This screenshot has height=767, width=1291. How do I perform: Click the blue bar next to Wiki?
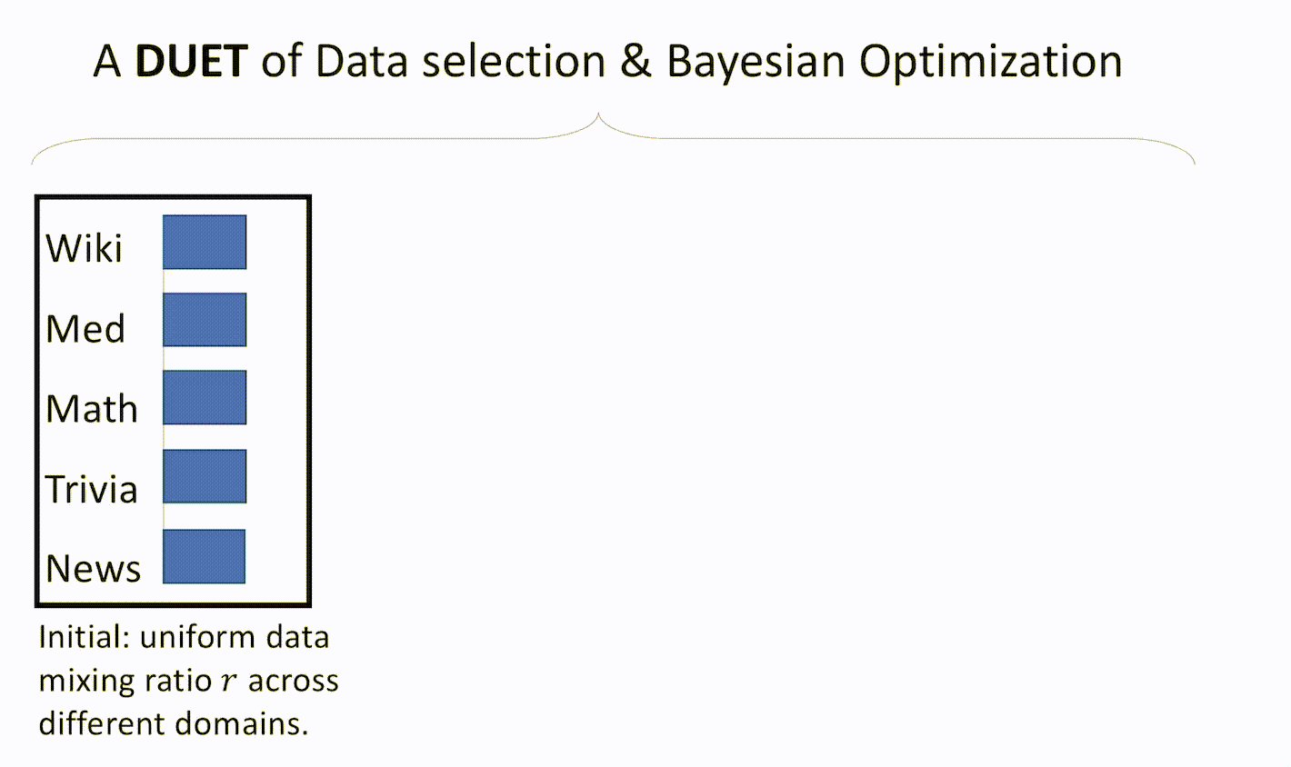click(205, 242)
